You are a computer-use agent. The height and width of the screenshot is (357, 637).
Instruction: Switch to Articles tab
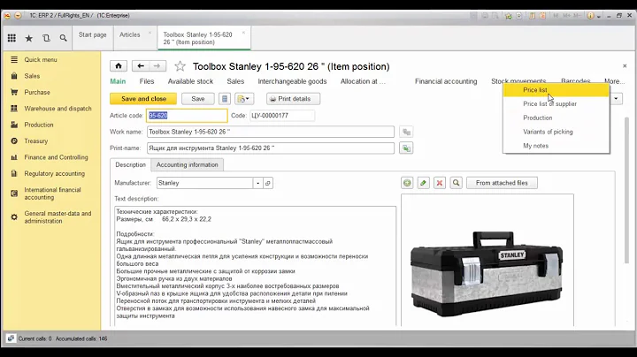click(x=129, y=34)
